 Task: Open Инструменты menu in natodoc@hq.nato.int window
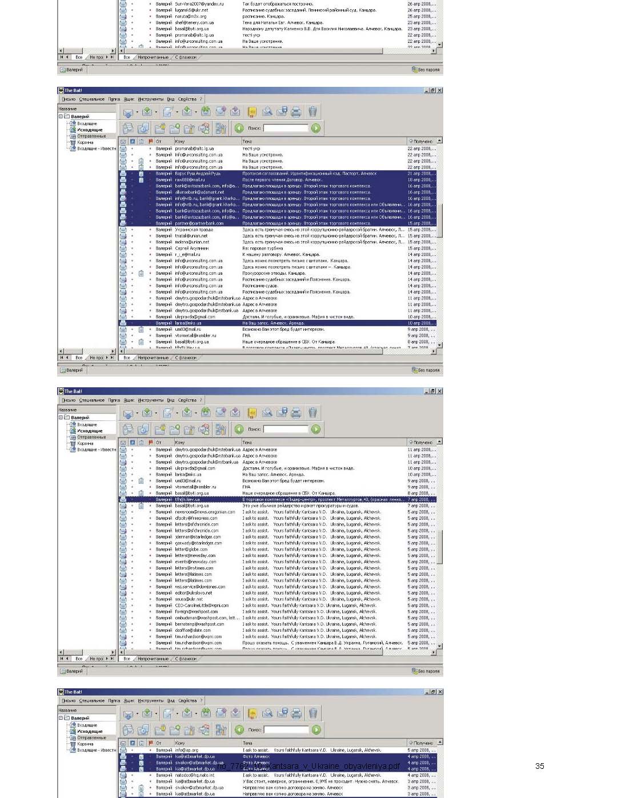[x=151, y=701]
